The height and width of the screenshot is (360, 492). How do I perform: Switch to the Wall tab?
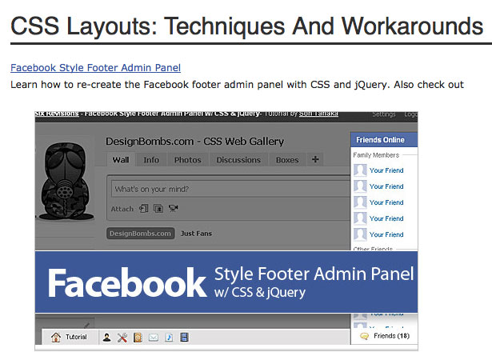[x=121, y=160]
